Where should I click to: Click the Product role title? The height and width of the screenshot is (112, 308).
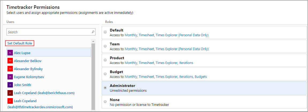[117, 58]
